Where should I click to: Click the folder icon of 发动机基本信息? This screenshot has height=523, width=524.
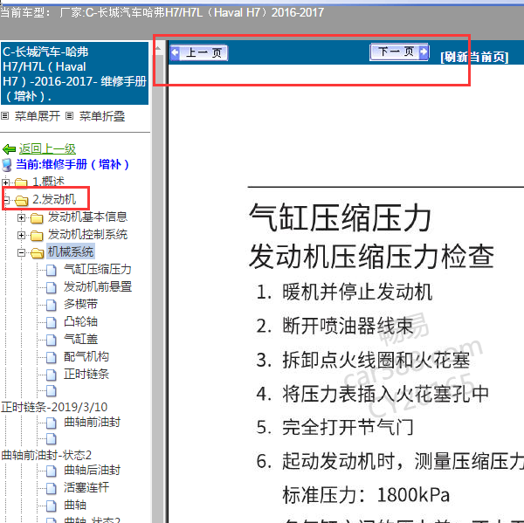pyautogui.click(x=37, y=218)
